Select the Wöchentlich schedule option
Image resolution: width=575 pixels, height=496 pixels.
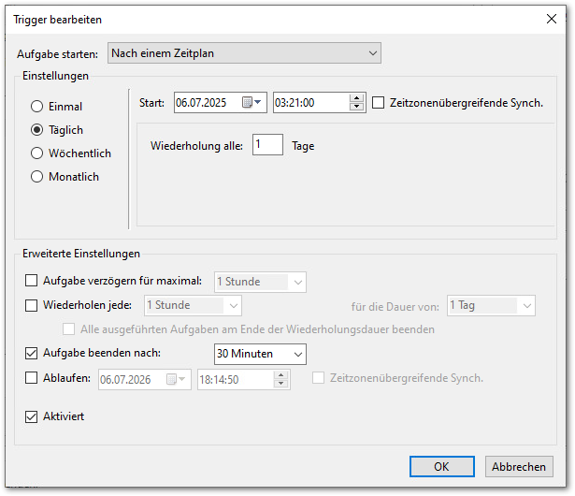[x=37, y=153]
